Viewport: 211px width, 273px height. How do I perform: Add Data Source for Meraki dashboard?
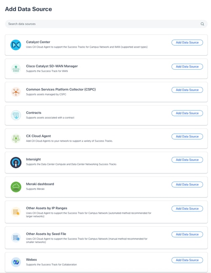187,184
